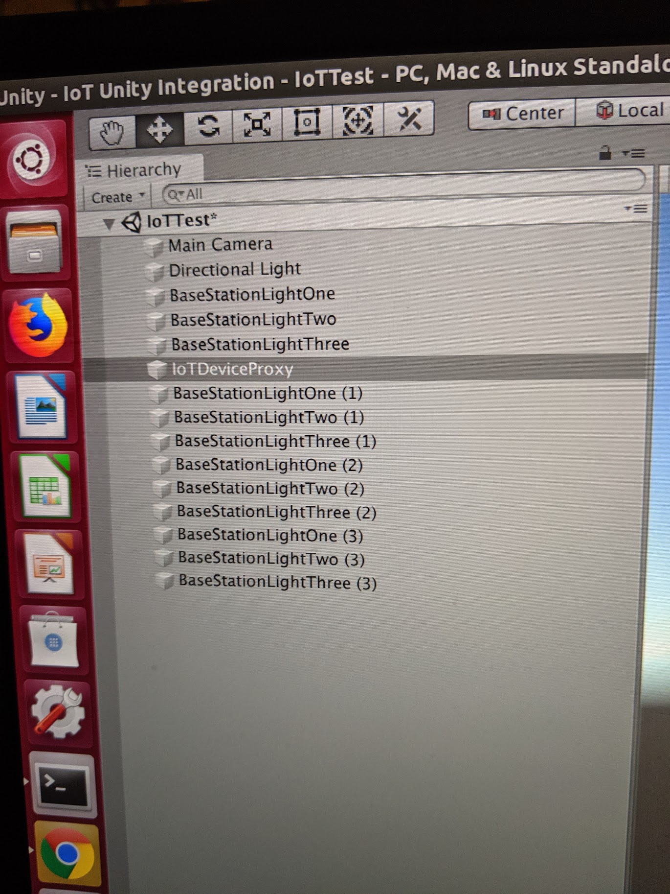The width and height of the screenshot is (670, 894).
Task: Open the IoTTest scene options menu
Action: [636, 209]
